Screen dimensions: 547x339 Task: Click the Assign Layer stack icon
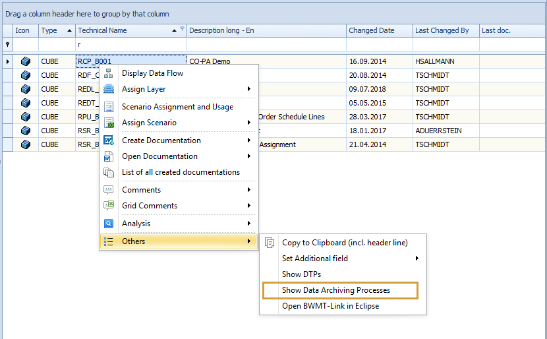point(109,89)
